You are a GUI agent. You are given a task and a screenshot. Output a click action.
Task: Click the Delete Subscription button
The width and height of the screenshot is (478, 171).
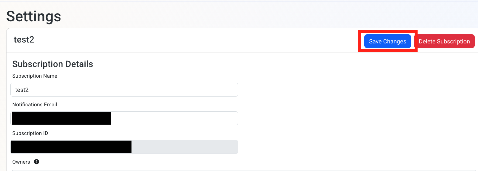(445, 41)
